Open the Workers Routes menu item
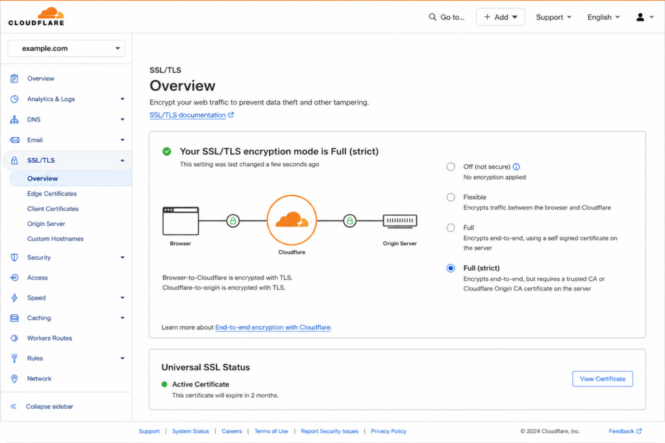 click(x=49, y=338)
